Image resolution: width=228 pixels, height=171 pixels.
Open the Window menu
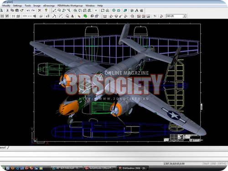point(90,5)
